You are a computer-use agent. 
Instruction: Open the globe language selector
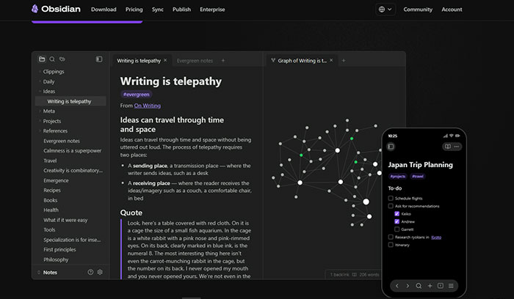pyautogui.click(x=385, y=9)
